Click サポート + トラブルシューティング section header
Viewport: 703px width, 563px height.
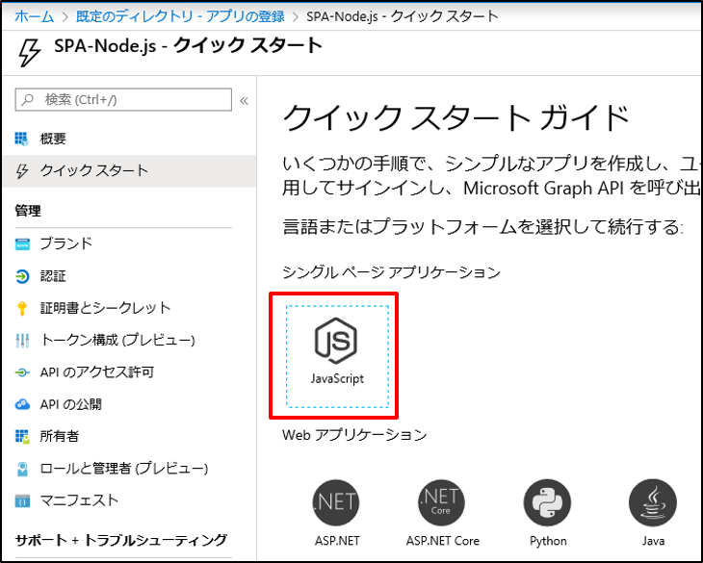coord(121,540)
